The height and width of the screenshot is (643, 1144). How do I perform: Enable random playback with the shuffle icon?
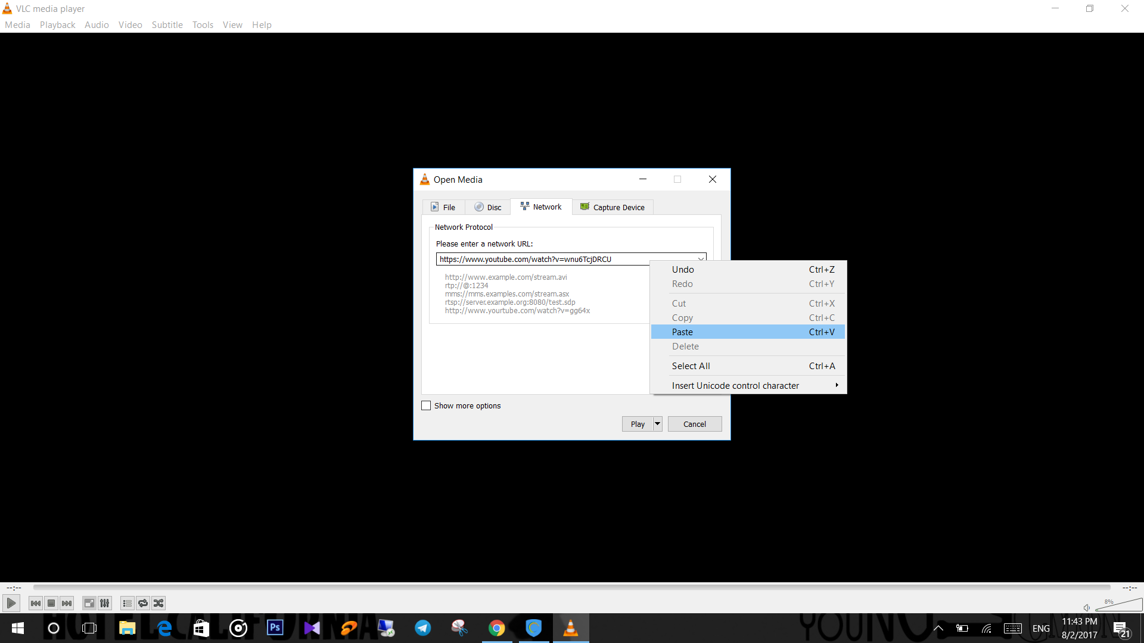click(x=158, y=603)
